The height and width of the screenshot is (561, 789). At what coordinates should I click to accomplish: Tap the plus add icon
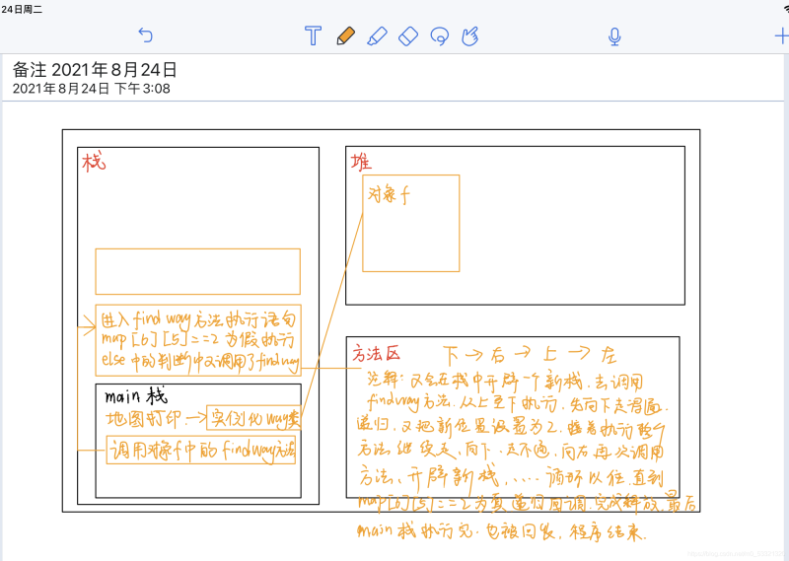point(781,35)
